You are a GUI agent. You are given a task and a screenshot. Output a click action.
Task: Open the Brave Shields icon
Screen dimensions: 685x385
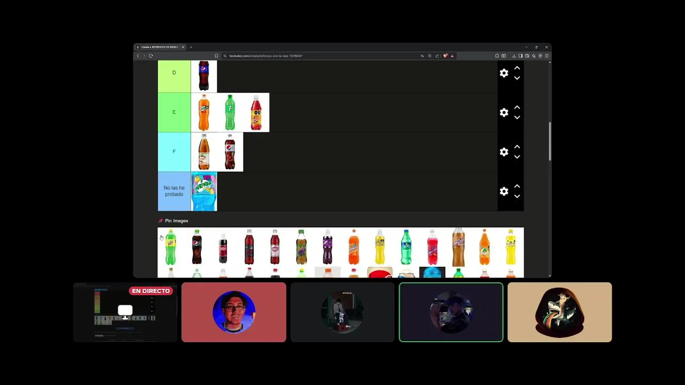(445, 56)
